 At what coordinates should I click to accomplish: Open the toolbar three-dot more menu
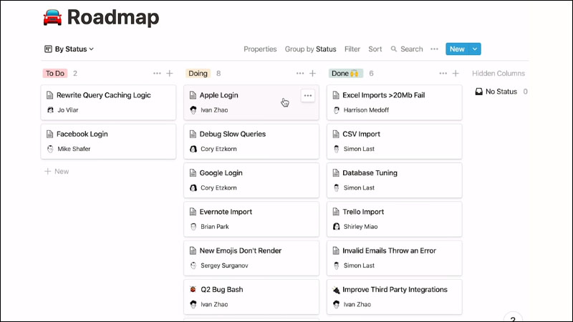pos(434,49)
